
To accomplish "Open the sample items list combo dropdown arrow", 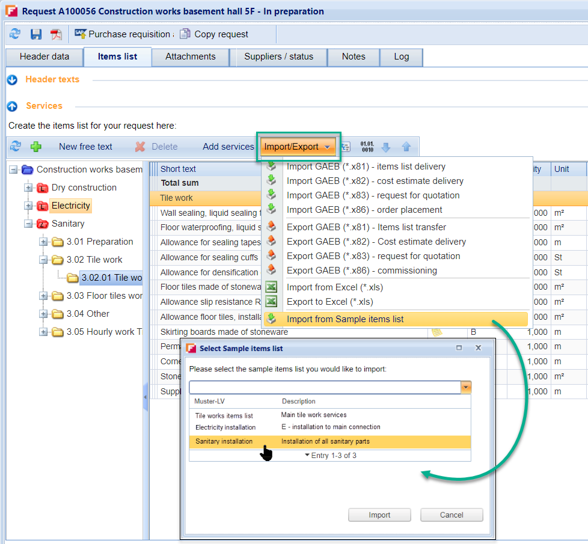I will [x=466, y=388].
